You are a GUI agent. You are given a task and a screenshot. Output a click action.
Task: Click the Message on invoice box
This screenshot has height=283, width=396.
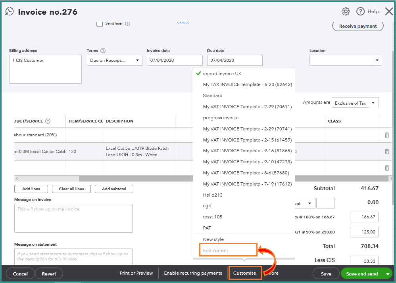pos(73,218)
